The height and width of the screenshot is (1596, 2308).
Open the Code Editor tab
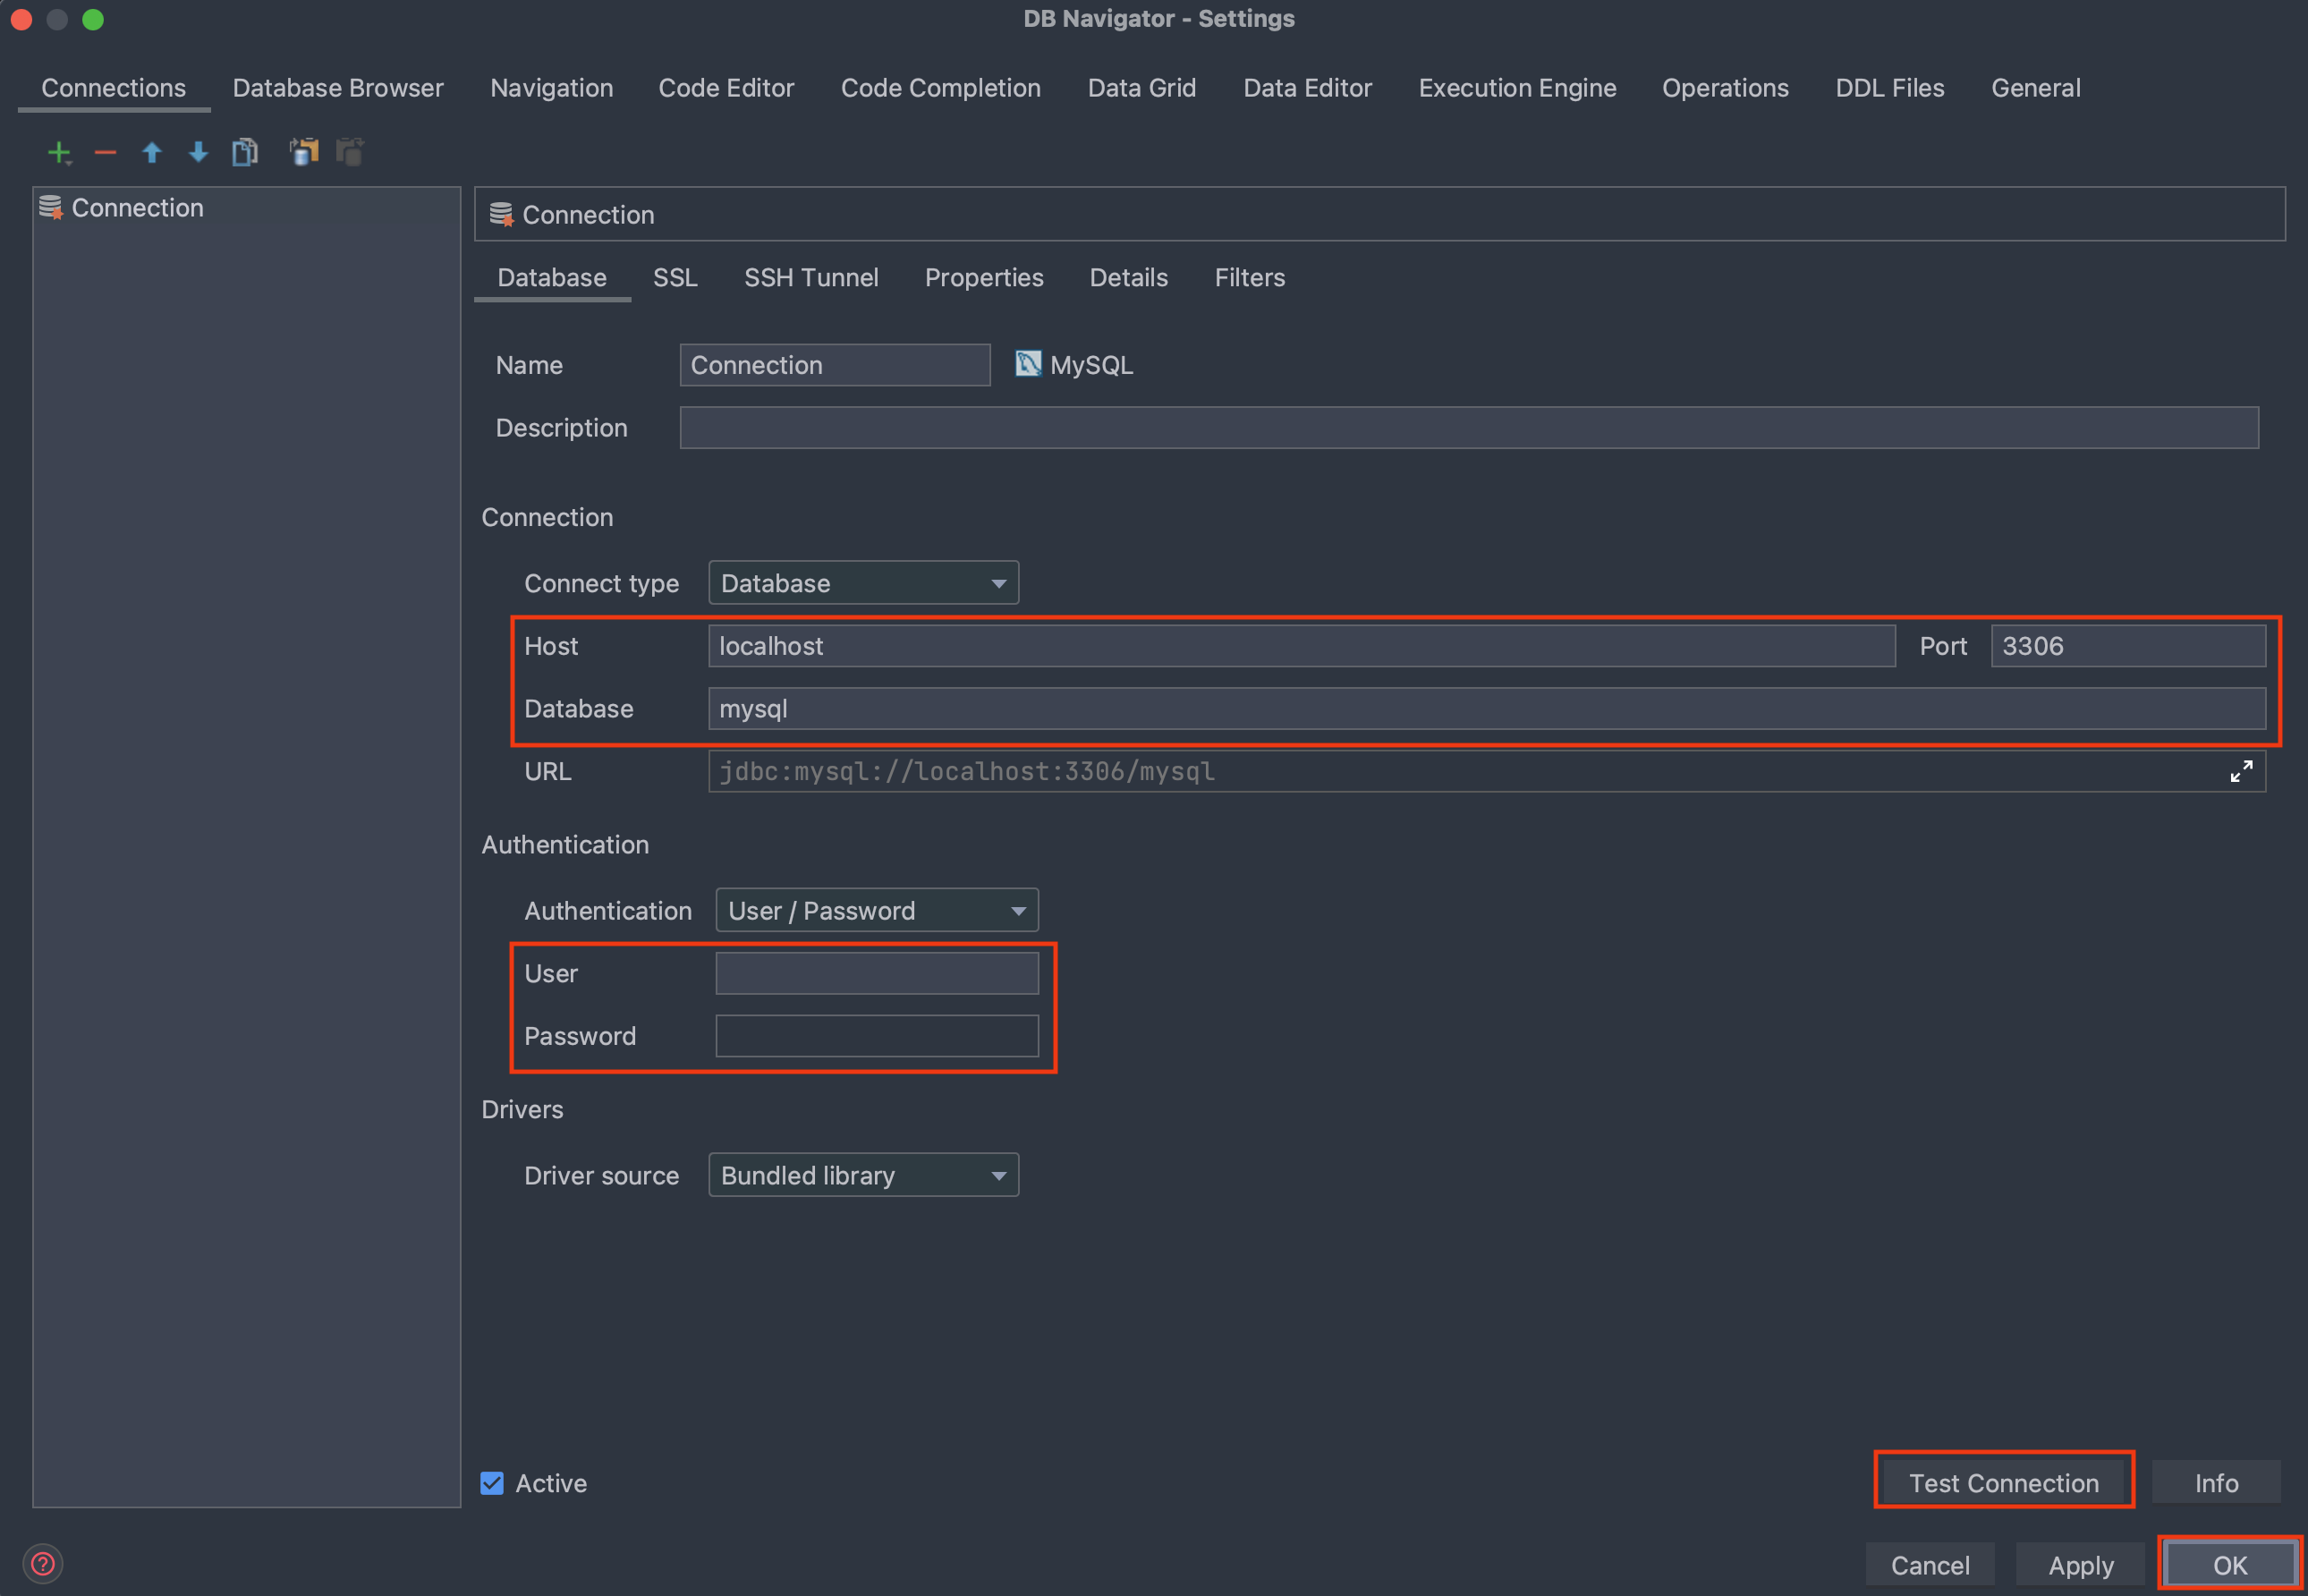pyautogui.click(x=726, y=88)
